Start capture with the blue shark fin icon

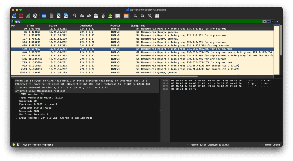pyautogui.click(x=14, y=16)
